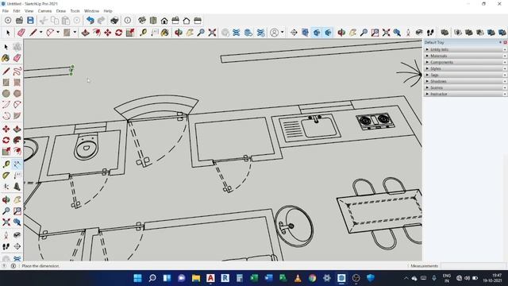The height and width of the screenshot is (286, 508).
Task: Open the Edit menu
Action: click(17, 11)
